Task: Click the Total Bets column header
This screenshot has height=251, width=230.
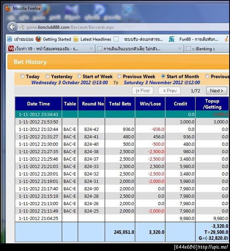Action: [x=120, y=104]
